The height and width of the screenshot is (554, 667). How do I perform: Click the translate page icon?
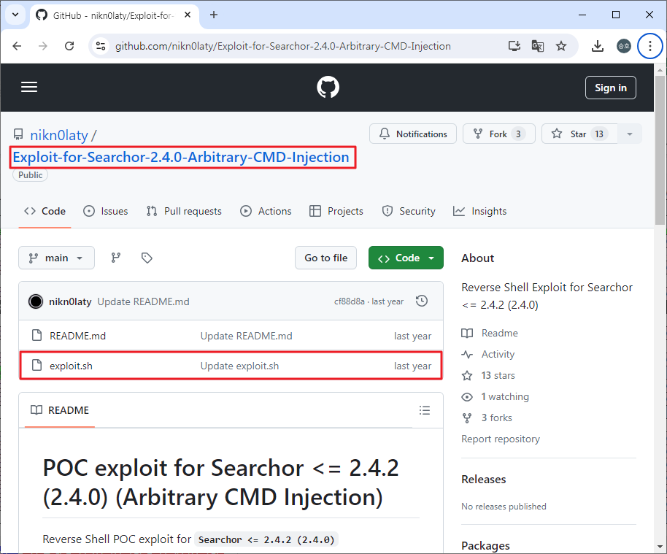tap(538, 46)
